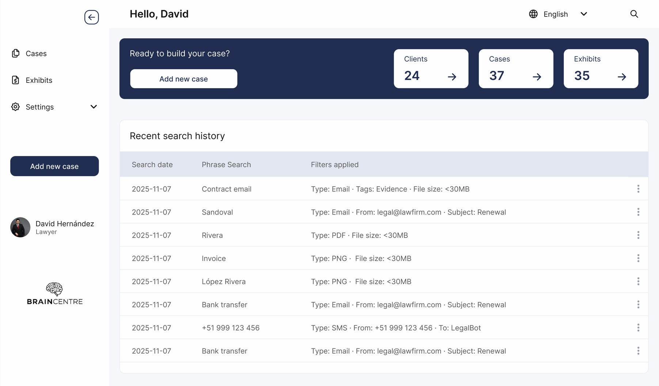Open options menu for López Rivera row
659x386 pixels.
pos(638,281)
